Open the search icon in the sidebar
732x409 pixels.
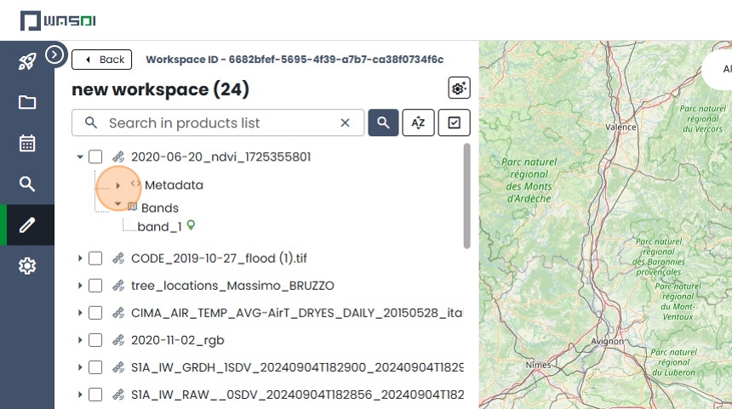(x=27, y=185)
